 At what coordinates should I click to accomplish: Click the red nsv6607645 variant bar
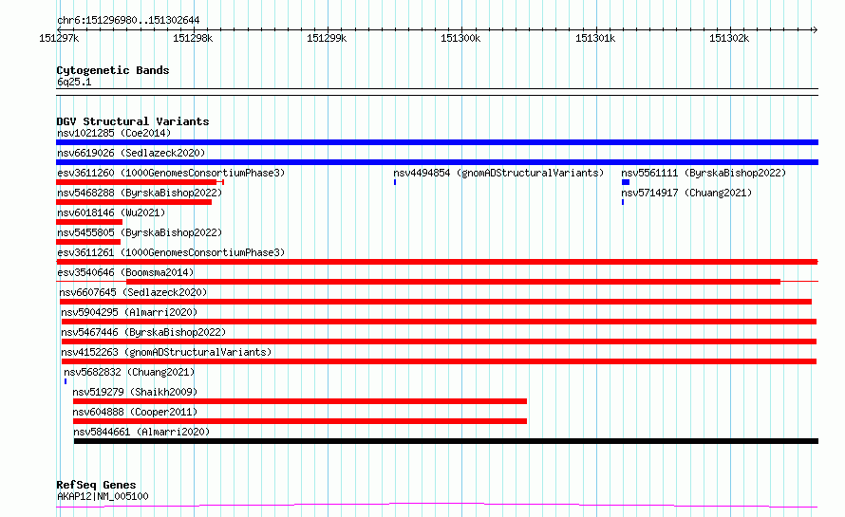click(436, 302)
